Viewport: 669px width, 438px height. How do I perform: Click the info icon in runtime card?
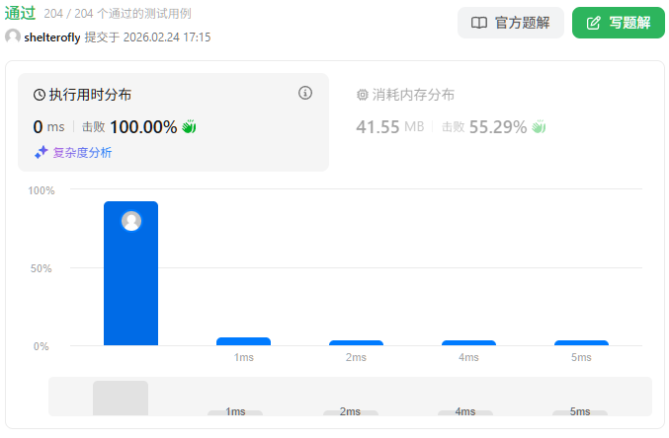click(305, 93)
